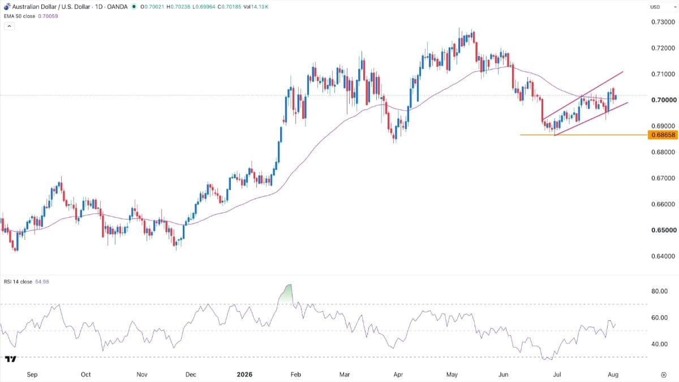Viewport: 679px width, 382px height.
Task: Click the RSI value 54.98
Action: click(42, 283)
